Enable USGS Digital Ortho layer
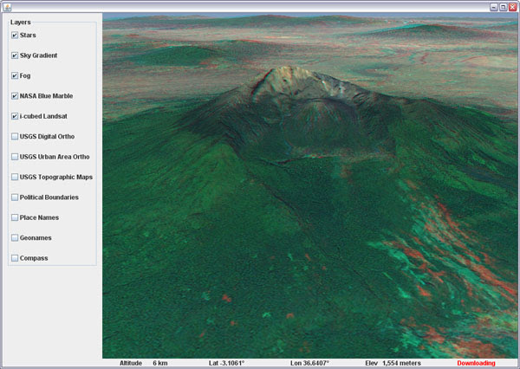This screenshot has height=369, width=520. click(15, 136)
